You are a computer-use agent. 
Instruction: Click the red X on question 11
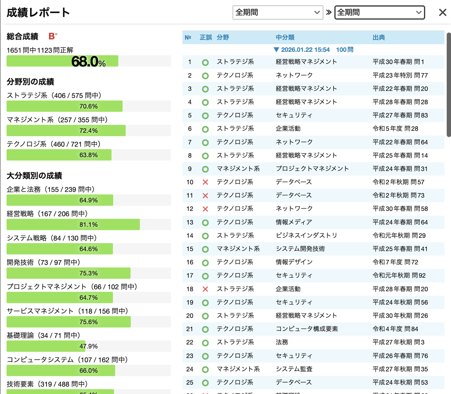205,195
